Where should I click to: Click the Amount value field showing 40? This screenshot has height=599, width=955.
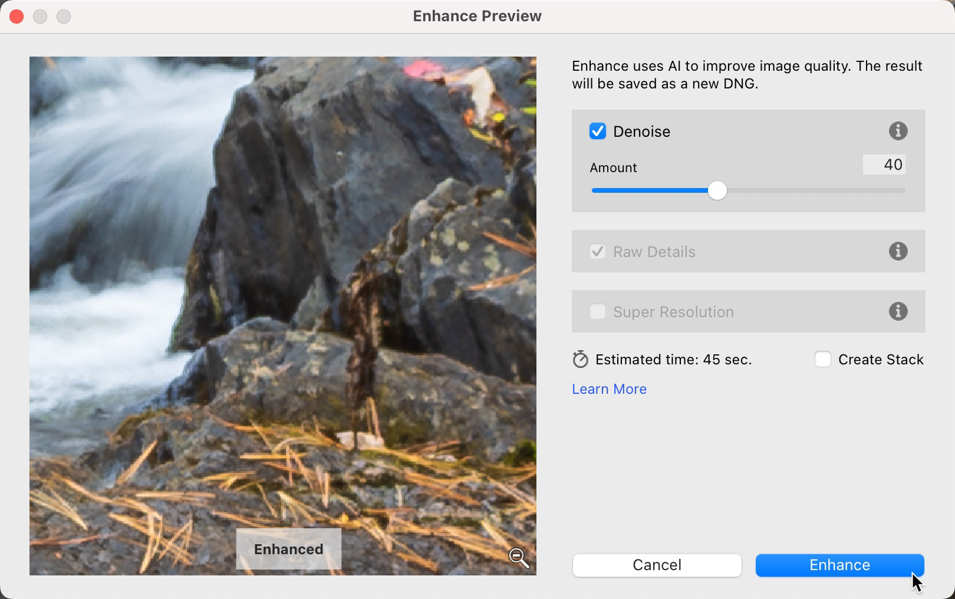(884, 164)
